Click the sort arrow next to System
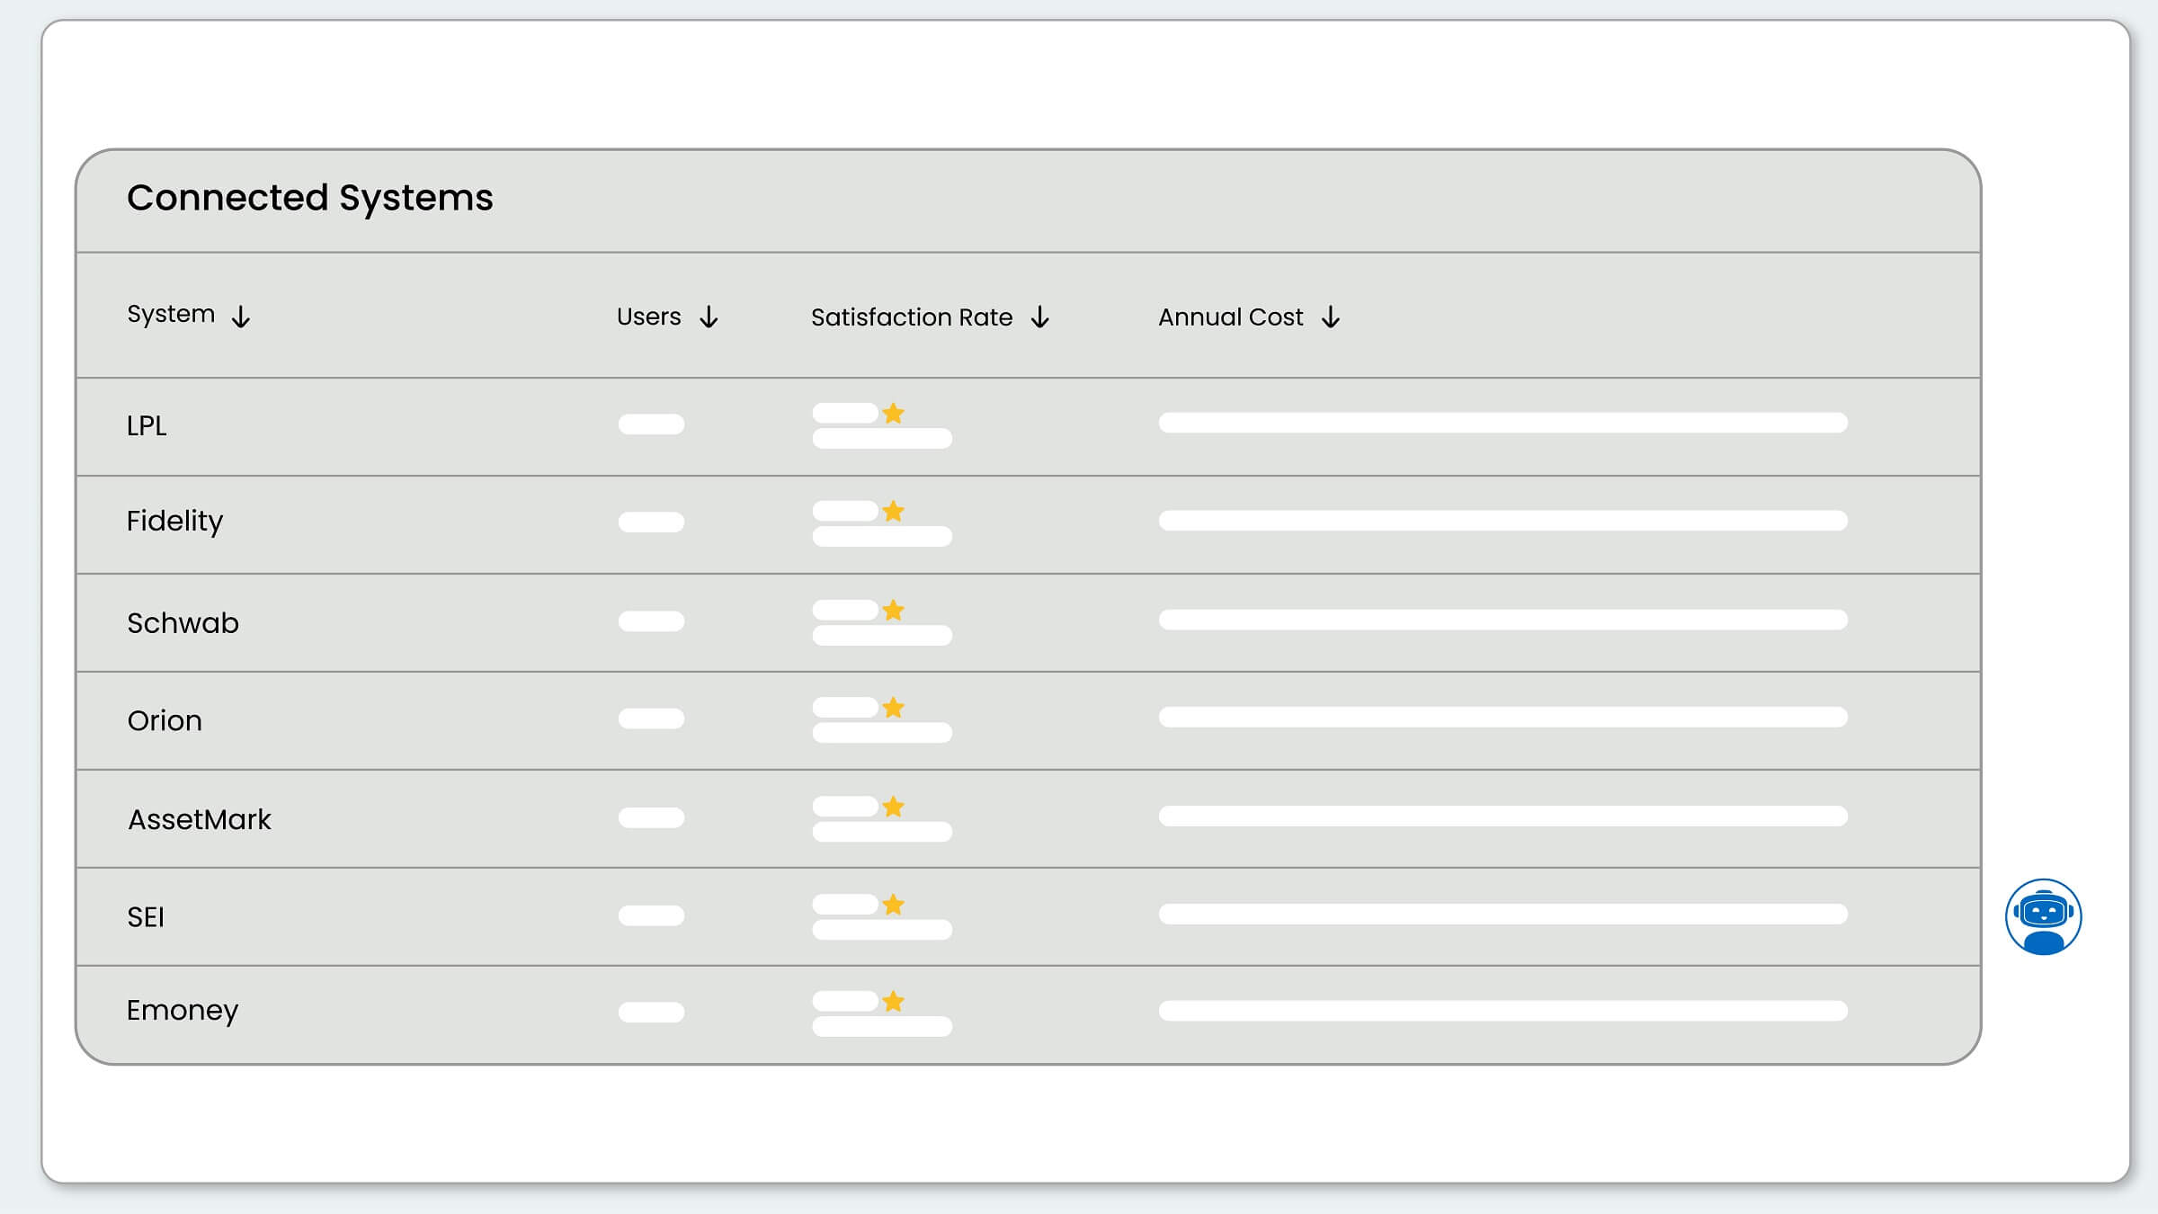2158x1214 pixels. point(241,317)
